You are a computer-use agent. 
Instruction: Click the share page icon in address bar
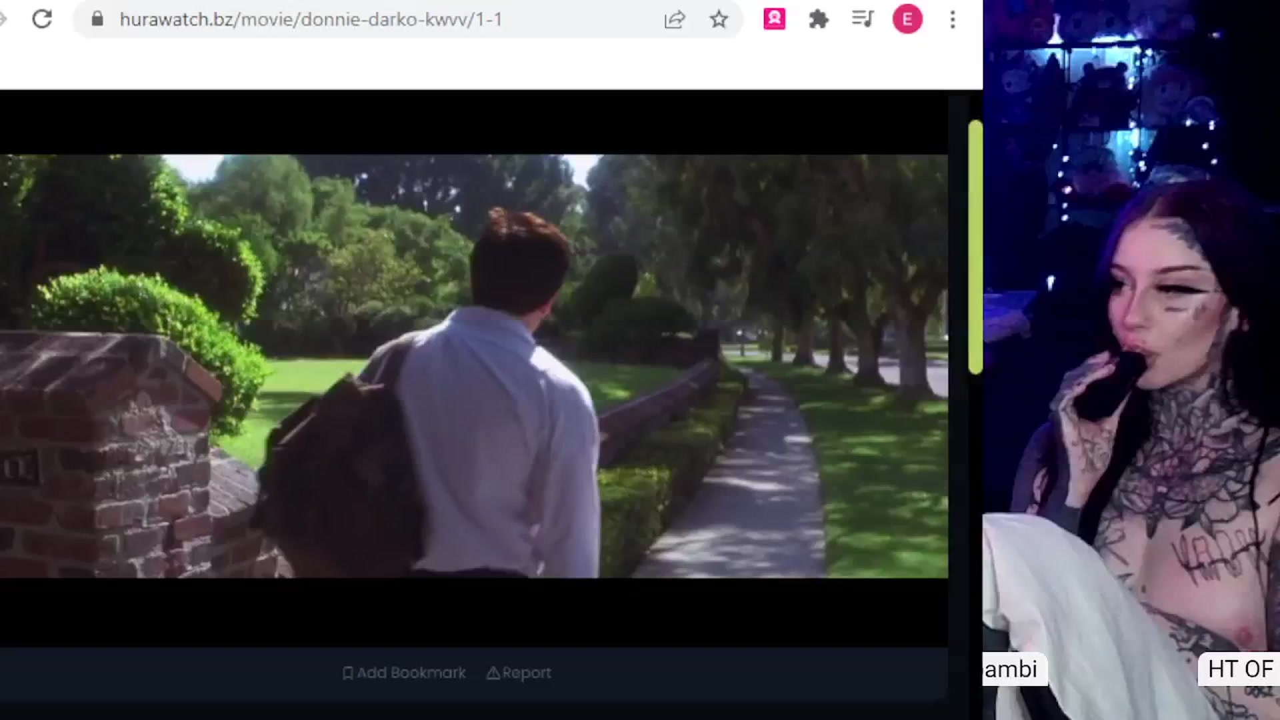point(675,19)
